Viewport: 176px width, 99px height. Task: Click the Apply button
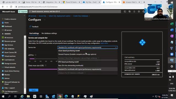34,90
